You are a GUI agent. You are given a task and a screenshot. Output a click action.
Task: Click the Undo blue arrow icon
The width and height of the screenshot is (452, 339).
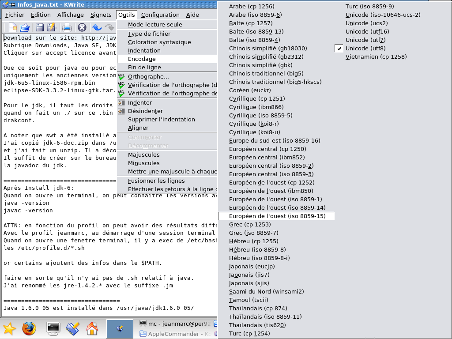97,27
